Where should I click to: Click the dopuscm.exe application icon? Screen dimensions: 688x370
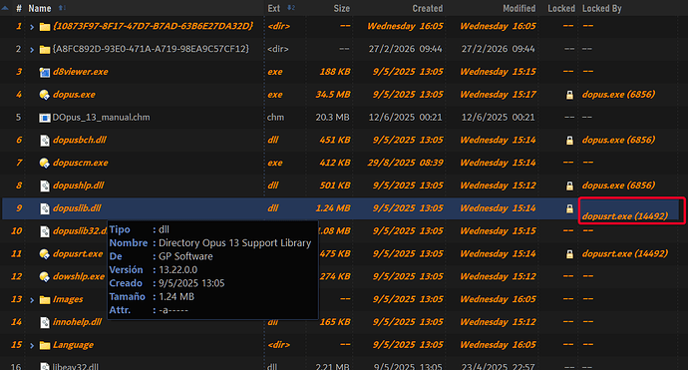coord(44,164)
